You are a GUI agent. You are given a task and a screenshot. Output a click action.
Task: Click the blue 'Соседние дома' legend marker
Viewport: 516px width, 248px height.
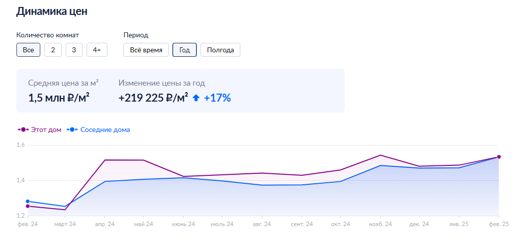[x=72, y=130]
